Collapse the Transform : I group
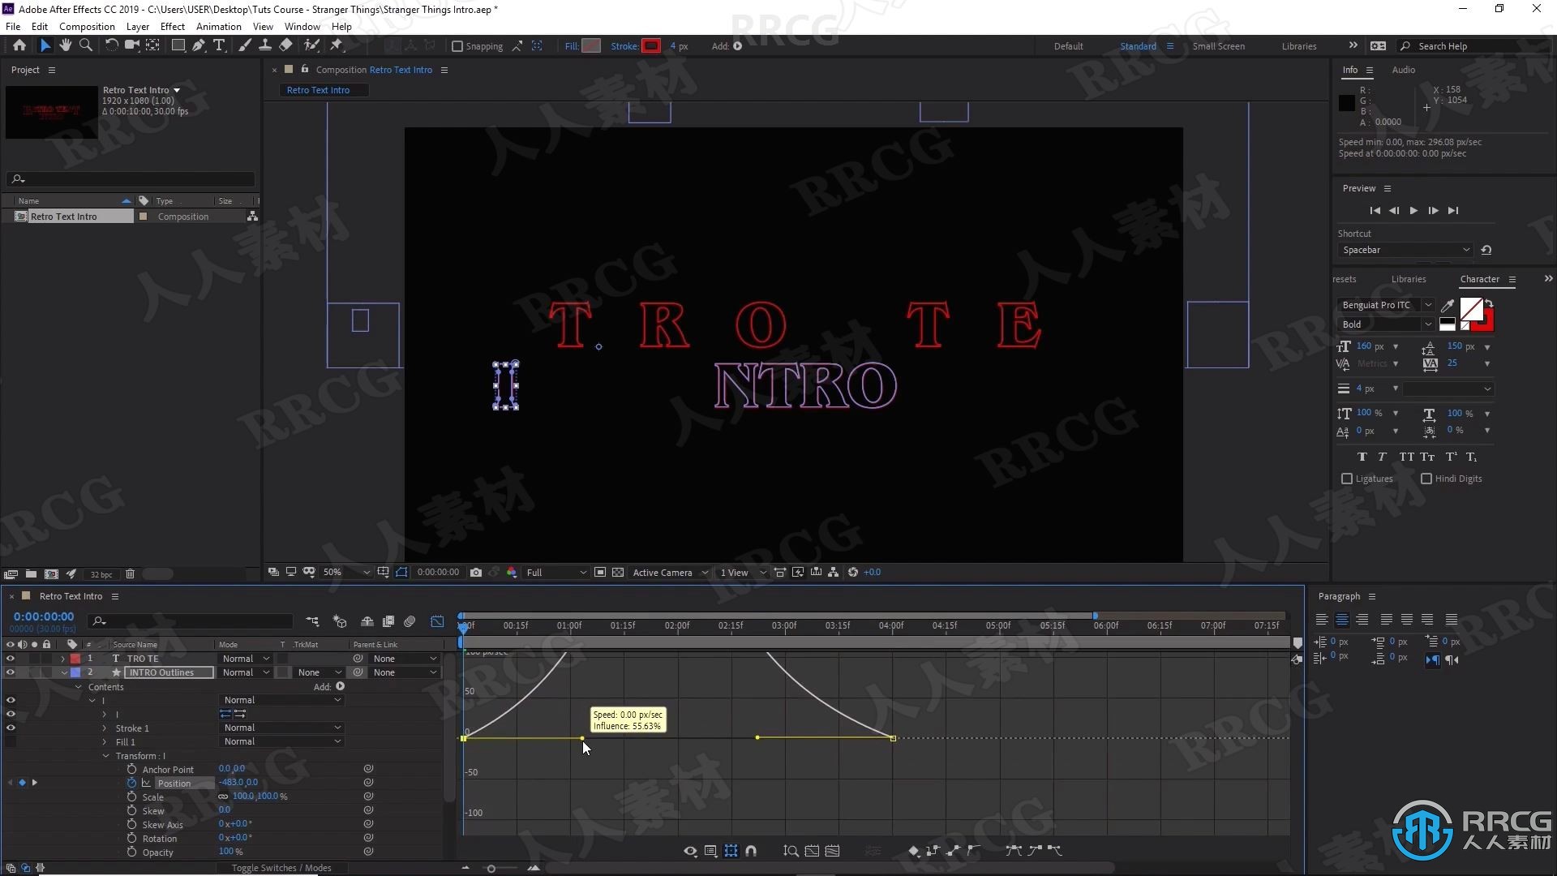 pyautogui.click(x=105, y=756)
